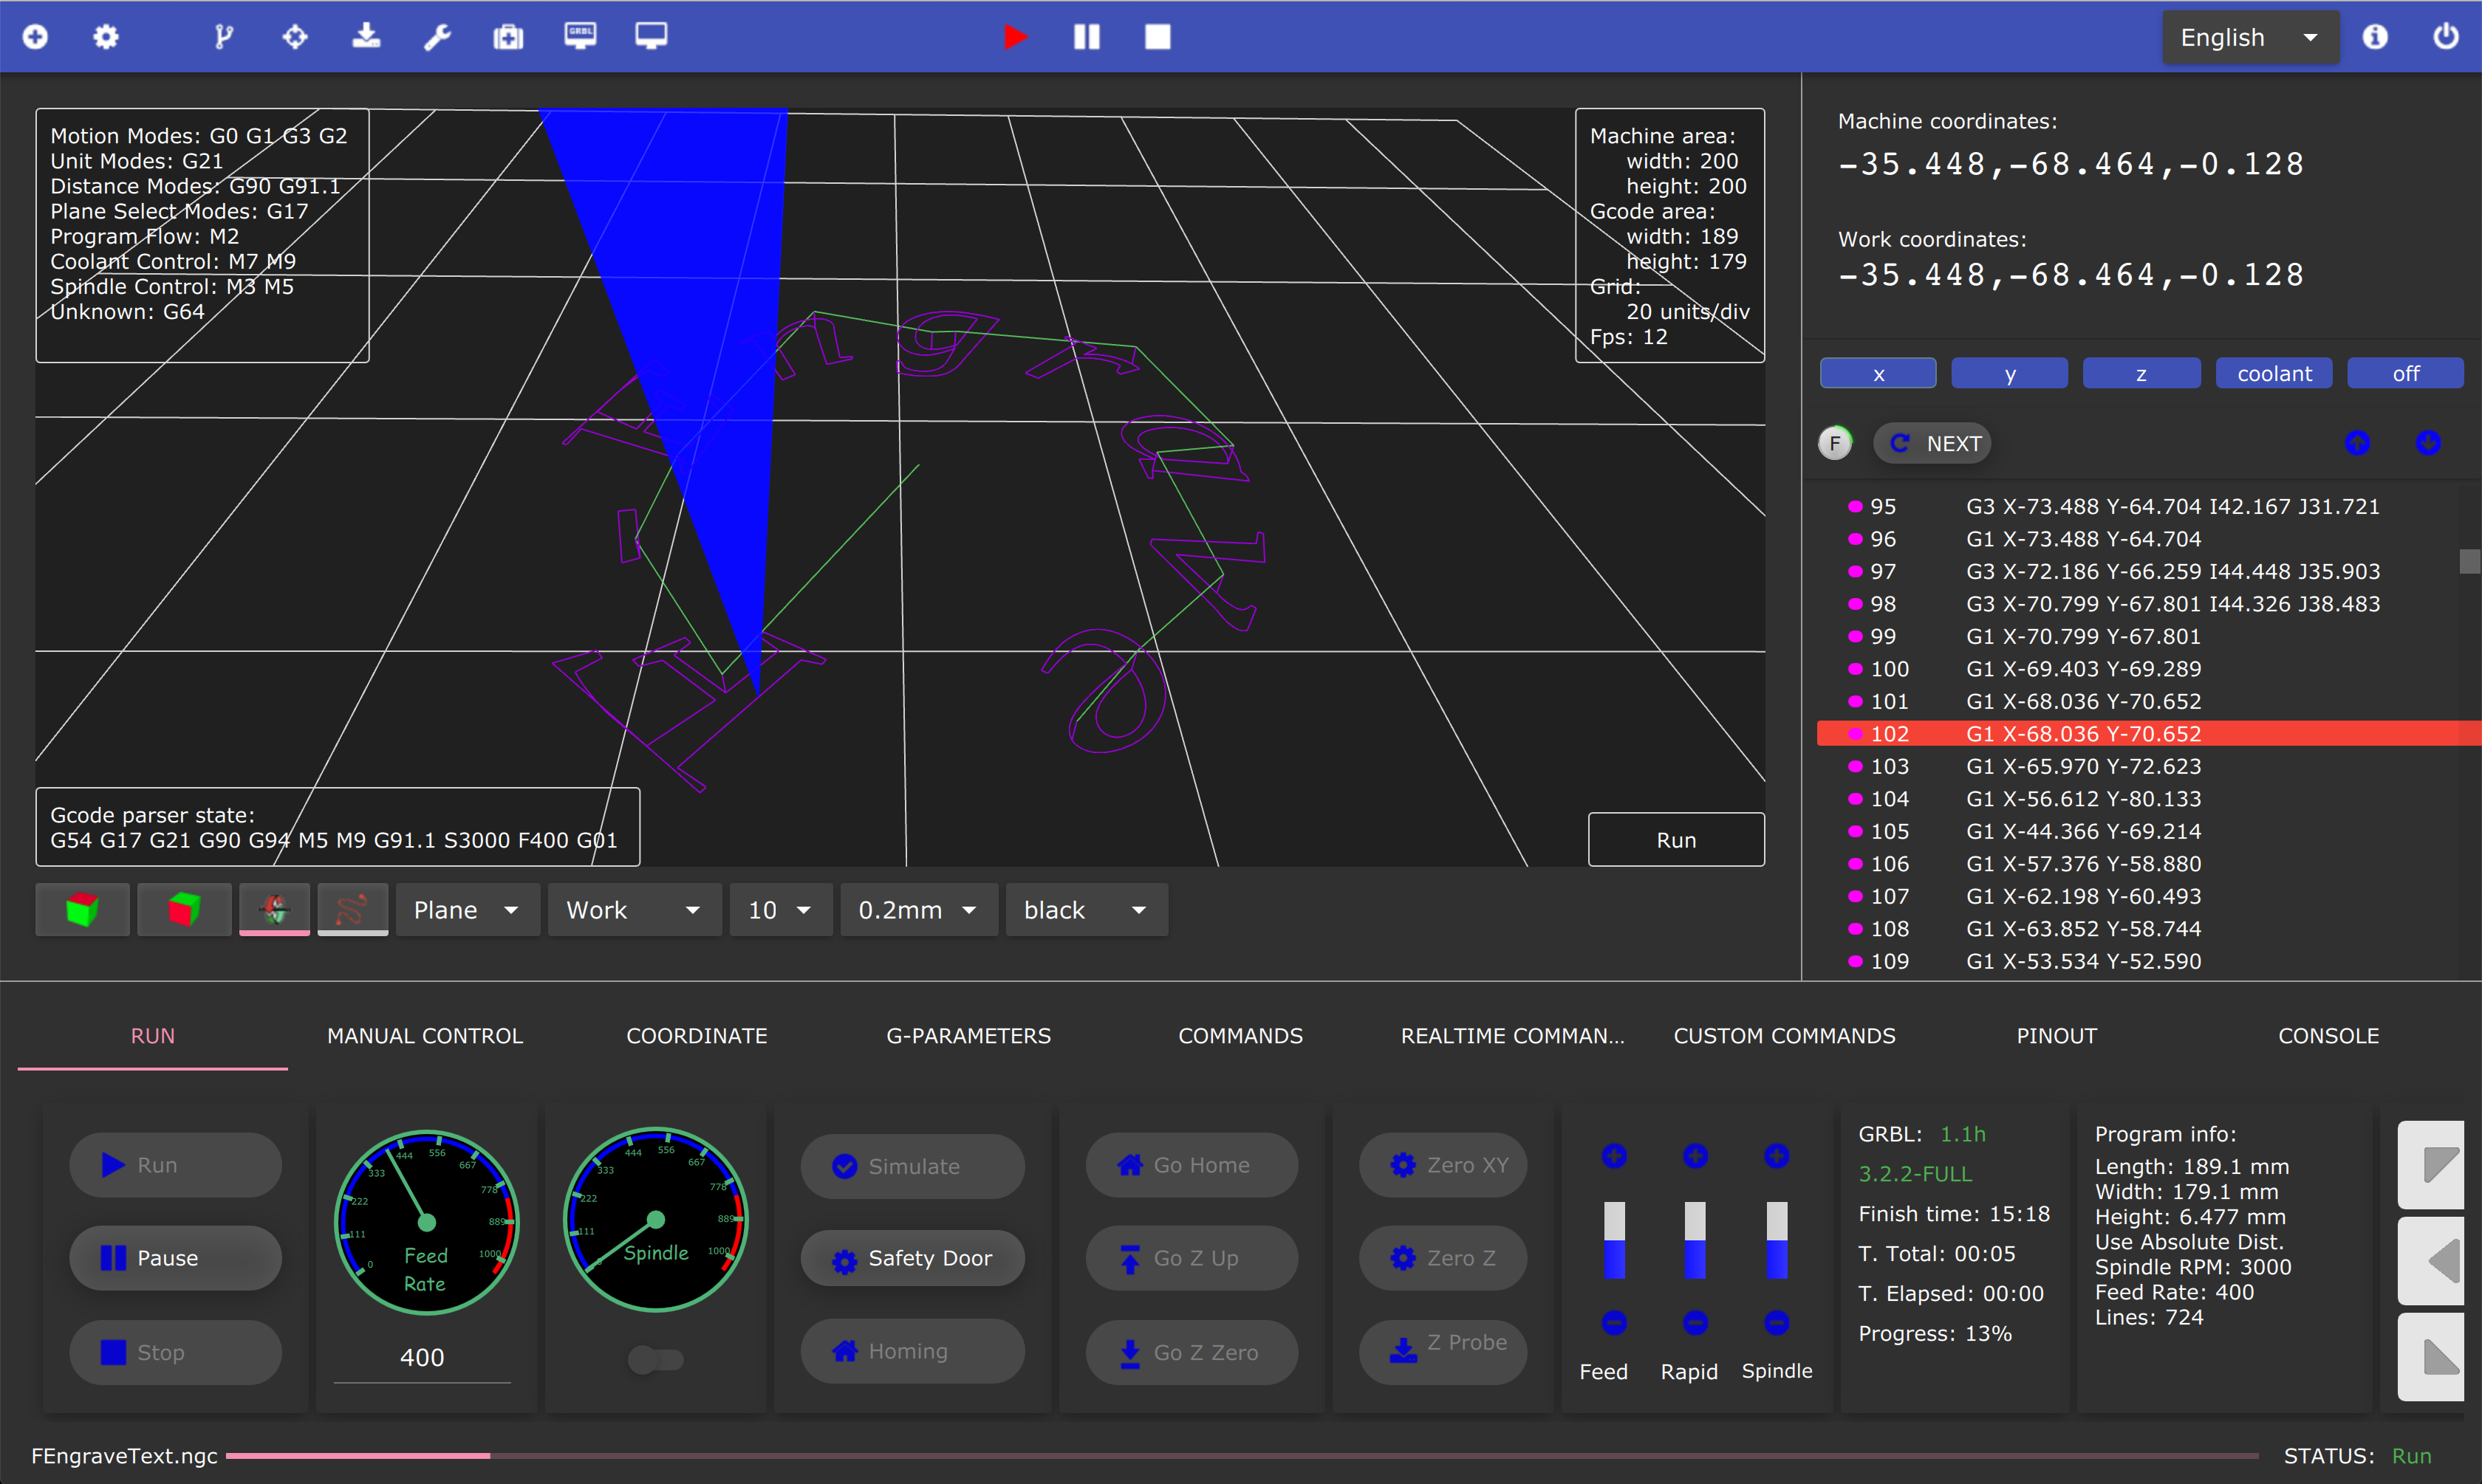
Task: Open the CONSOLE tab
Action: 2328,1036
